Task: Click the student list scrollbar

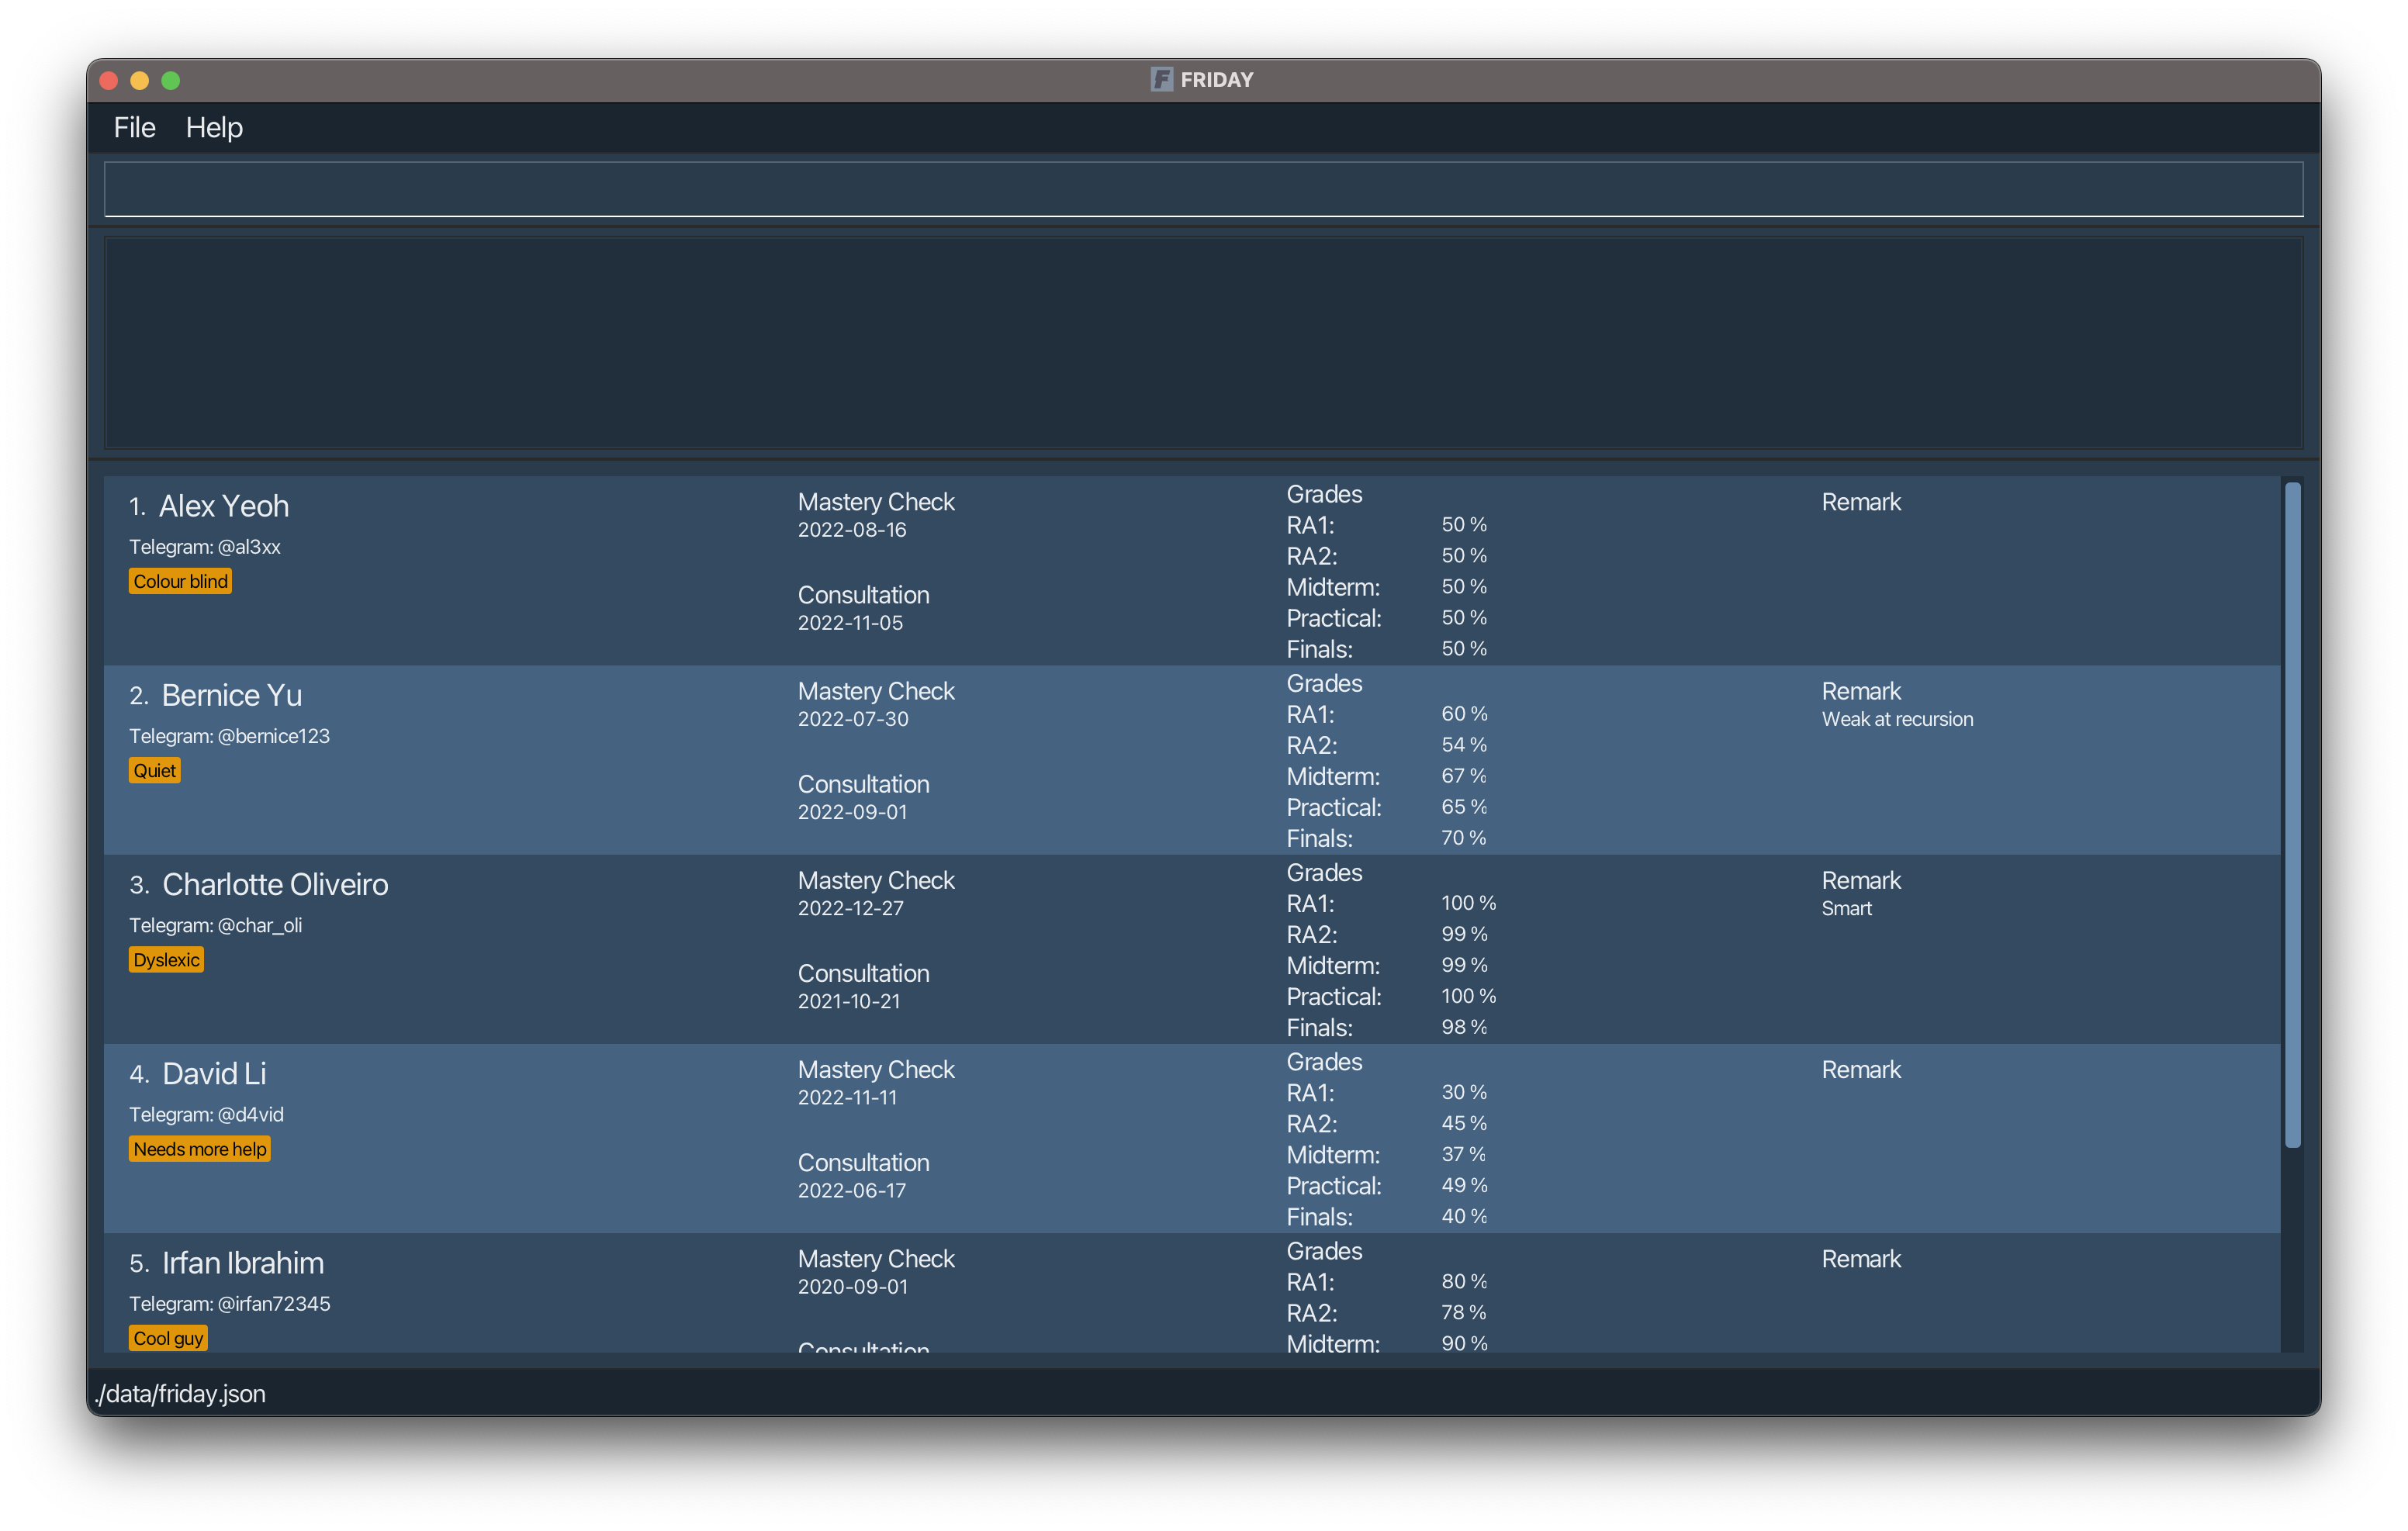Action: click(x=2292, y=815)
